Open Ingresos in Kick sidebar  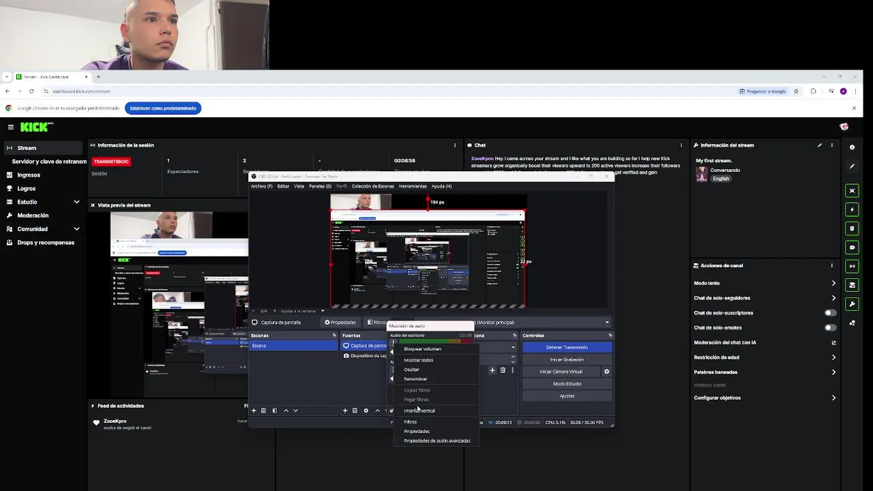point(29,175)
